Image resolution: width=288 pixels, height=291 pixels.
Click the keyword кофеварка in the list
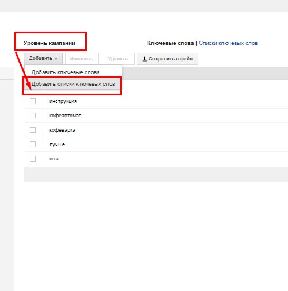tap(62, 130)
